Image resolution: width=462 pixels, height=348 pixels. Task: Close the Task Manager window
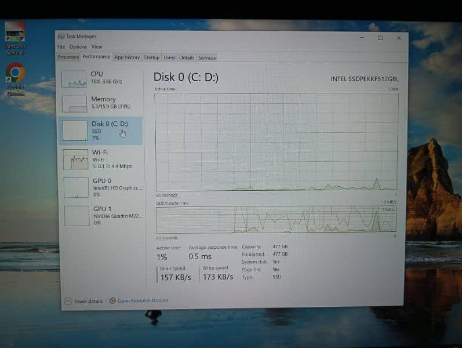pyautogui.click(x=399, y=38)
